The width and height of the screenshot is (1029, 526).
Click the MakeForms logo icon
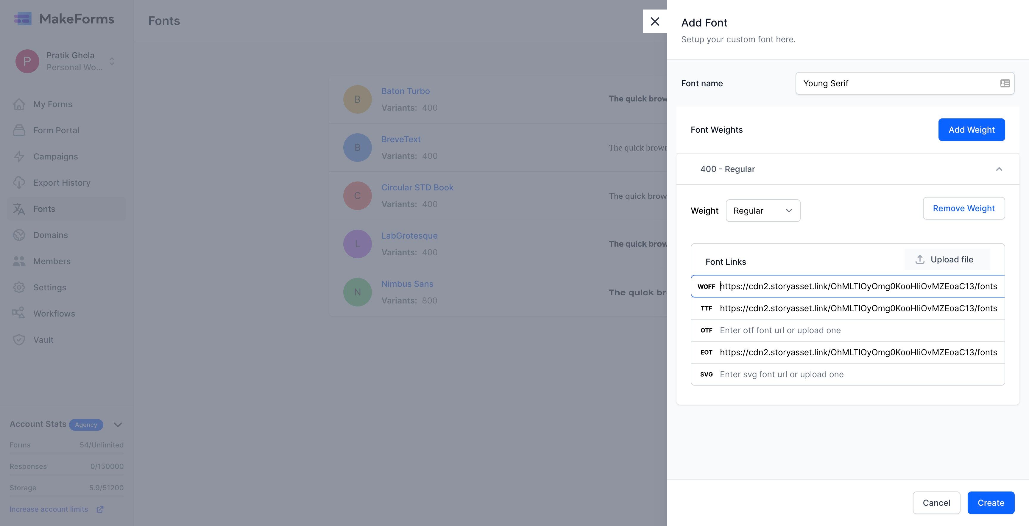click(23, 19)
